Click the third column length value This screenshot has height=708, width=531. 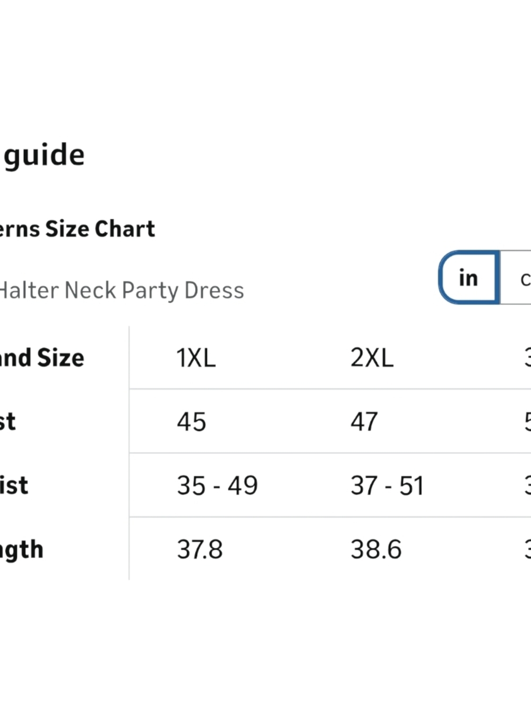tap(528, 549)
